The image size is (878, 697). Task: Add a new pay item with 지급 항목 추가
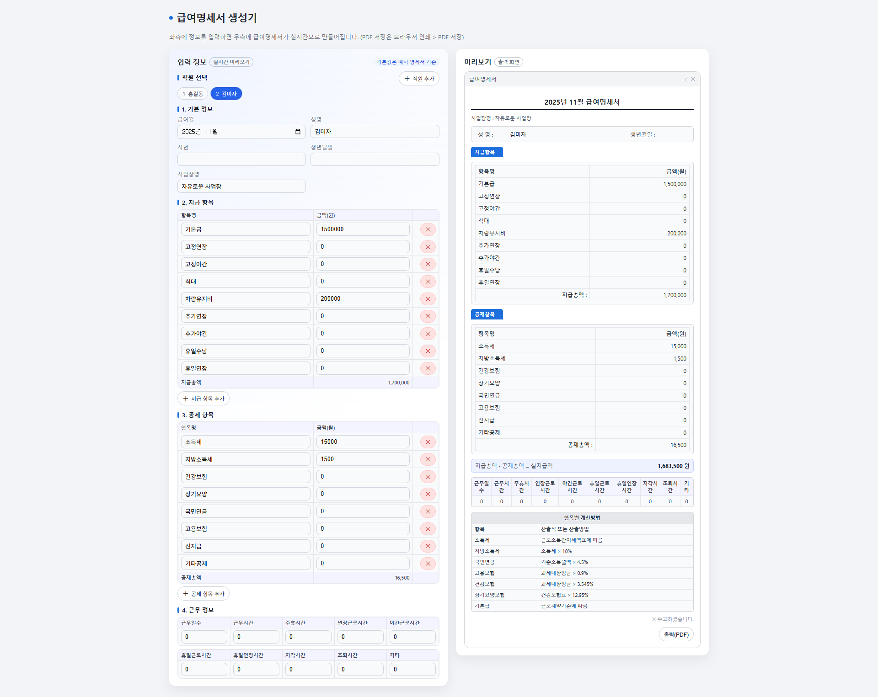pyautogui.click(x=203, y=399)
